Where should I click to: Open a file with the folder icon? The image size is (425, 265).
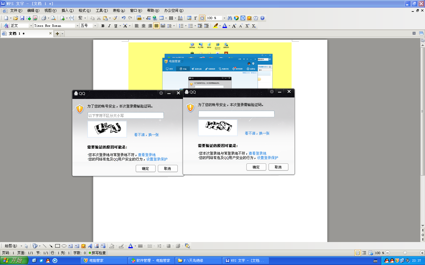click(16, 18)
